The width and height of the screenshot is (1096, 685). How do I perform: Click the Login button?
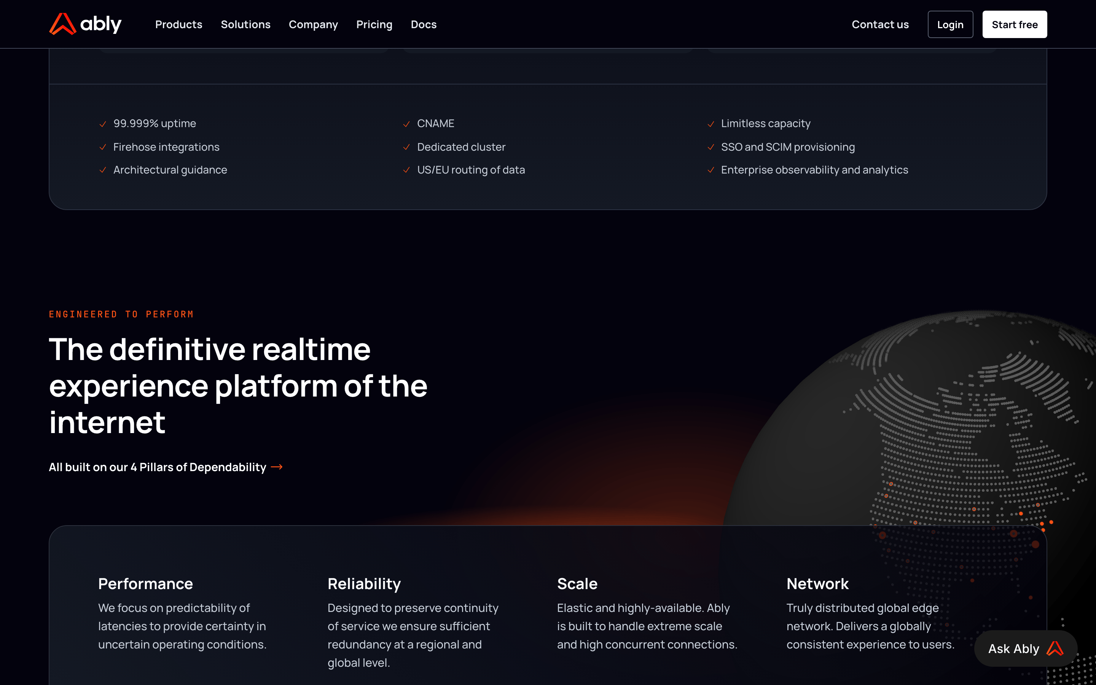click(x=950, y=24)
